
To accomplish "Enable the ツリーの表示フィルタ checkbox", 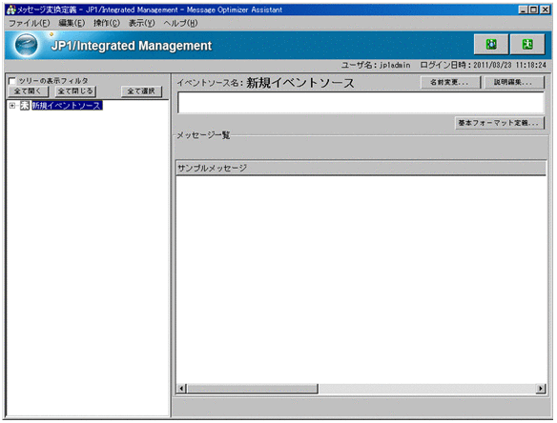I will 12,81.
